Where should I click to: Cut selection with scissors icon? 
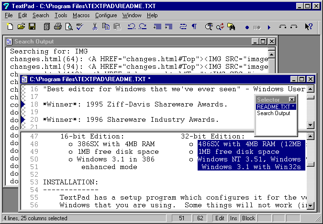(x=95, y=27)
